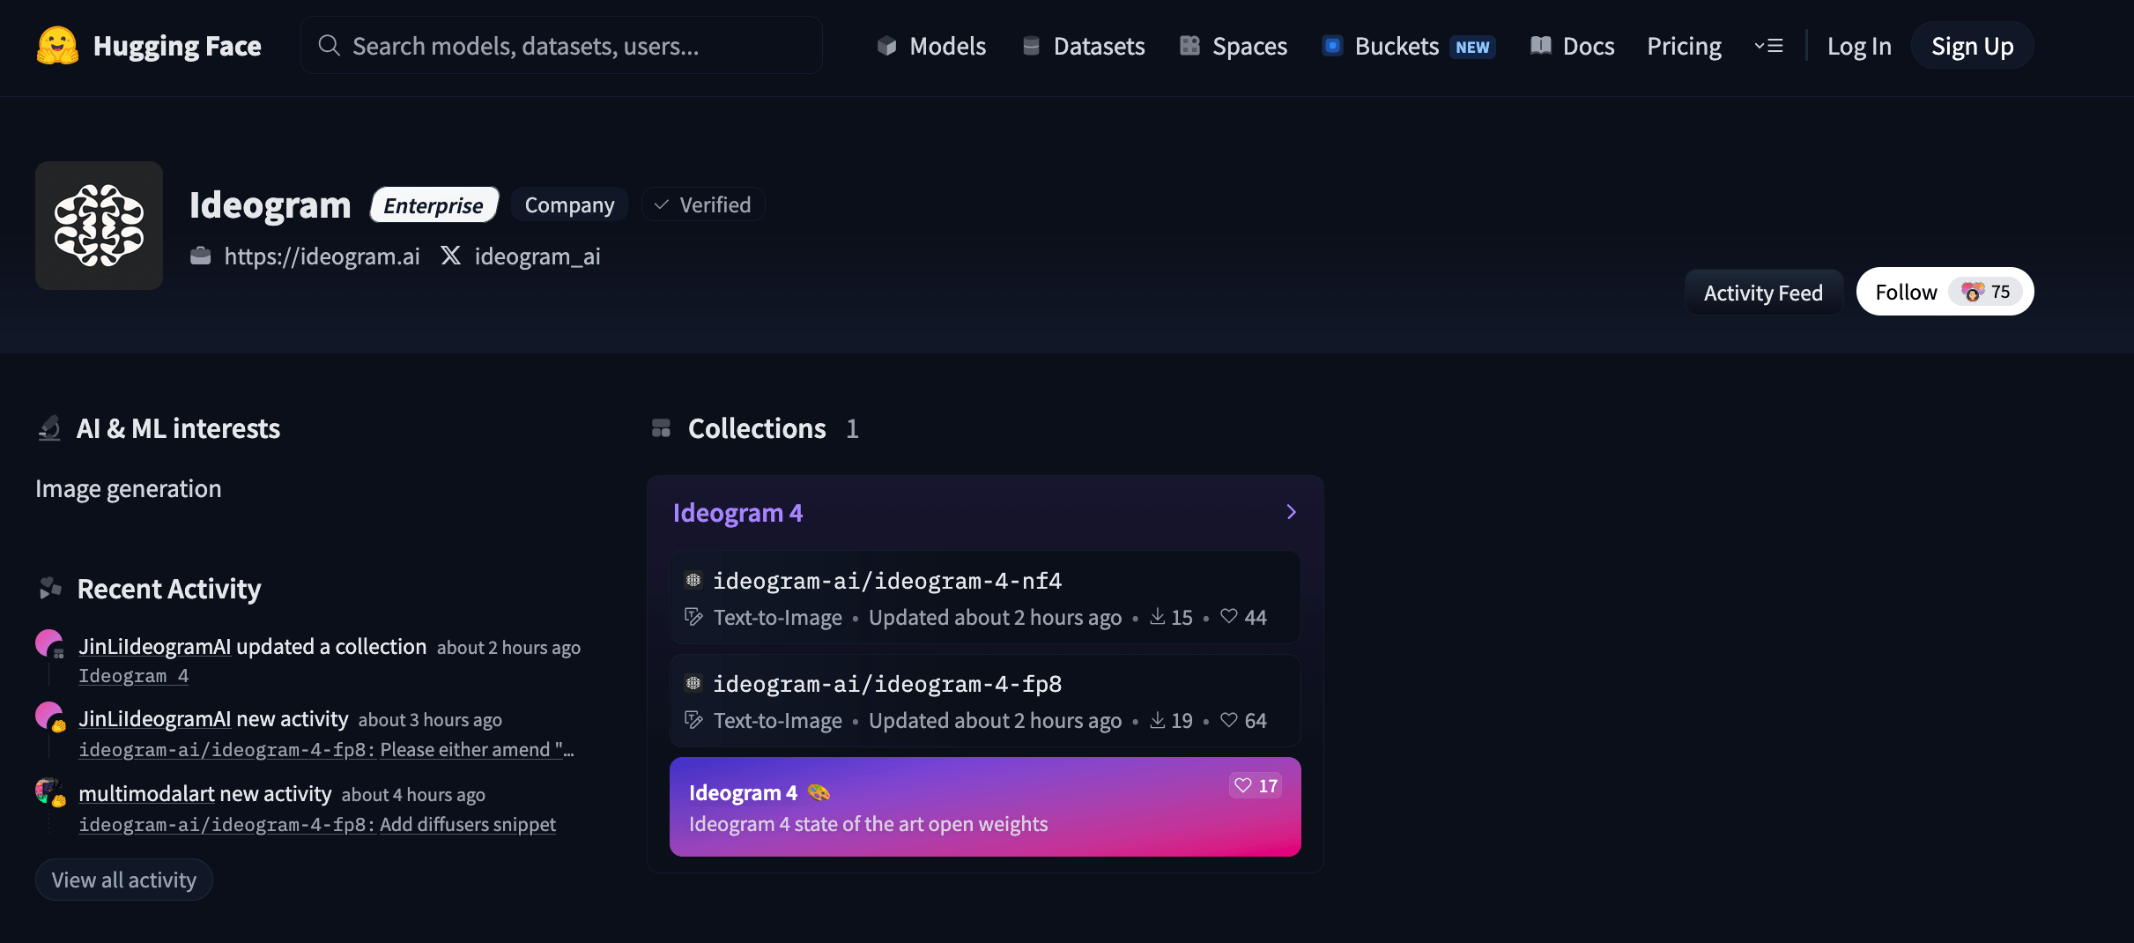
Task: Click the Hugging Face text logo
Action: point(177,46)
